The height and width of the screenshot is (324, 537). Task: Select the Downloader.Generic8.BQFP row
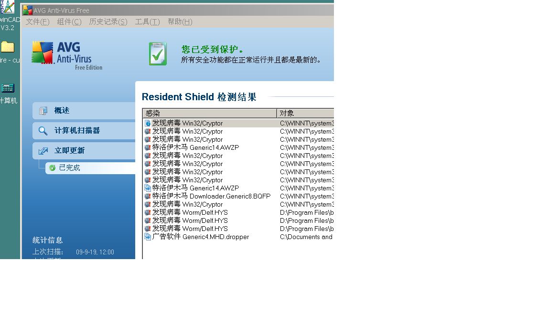pos(239,196)
